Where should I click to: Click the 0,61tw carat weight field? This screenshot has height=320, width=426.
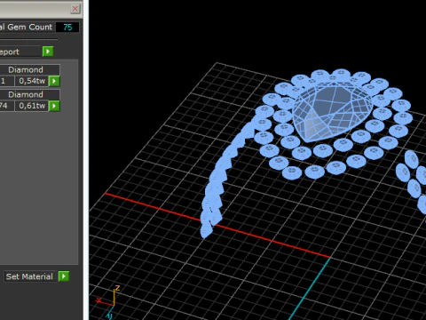click(32, 106)
